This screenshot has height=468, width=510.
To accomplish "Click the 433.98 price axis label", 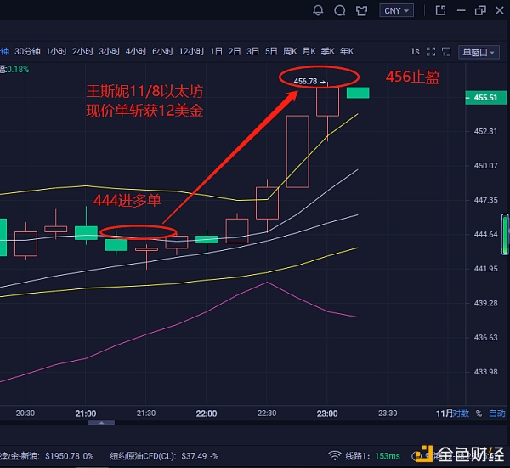I will (485, 372).
